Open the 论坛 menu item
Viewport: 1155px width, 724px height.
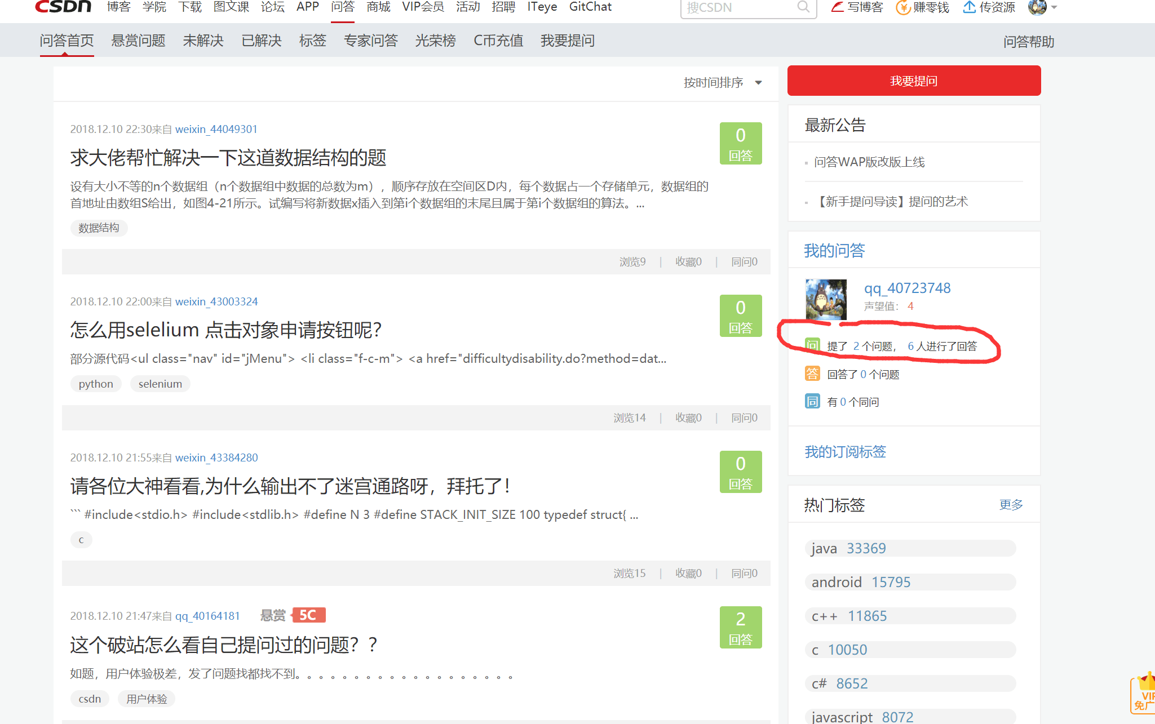[273, 7]
